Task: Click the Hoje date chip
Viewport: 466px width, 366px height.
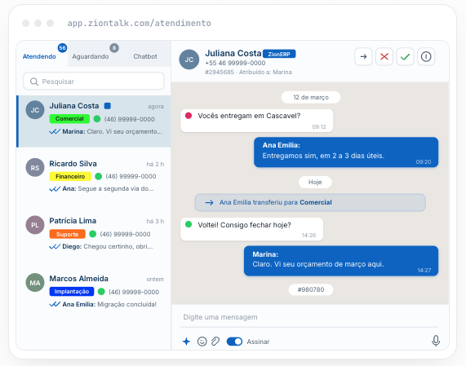Action: pos(315,182)
